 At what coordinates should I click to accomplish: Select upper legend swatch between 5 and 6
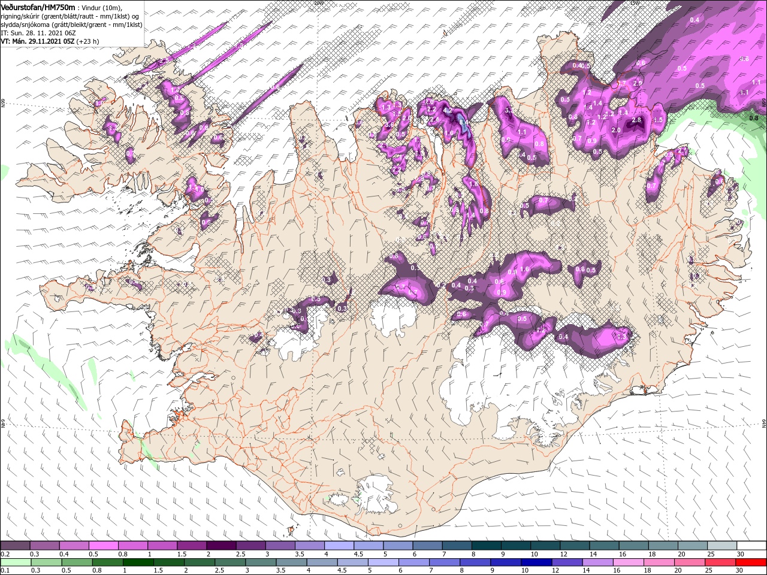397,546
